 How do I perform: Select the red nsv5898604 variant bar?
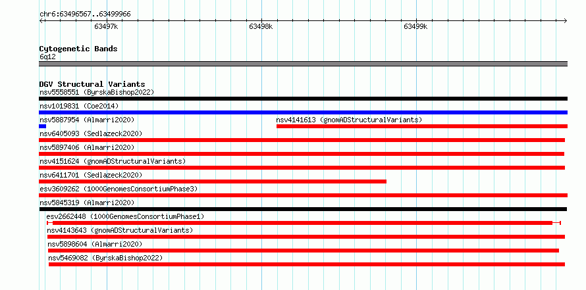(304, 251)
